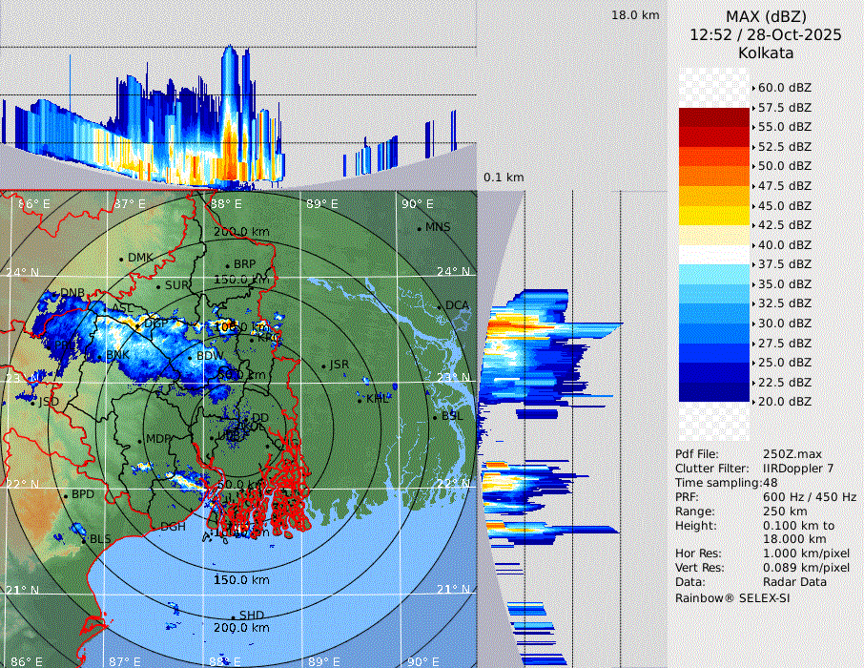Click the MNS station marker on map
The height and width of the screenshot is (668, 864).
419,228
